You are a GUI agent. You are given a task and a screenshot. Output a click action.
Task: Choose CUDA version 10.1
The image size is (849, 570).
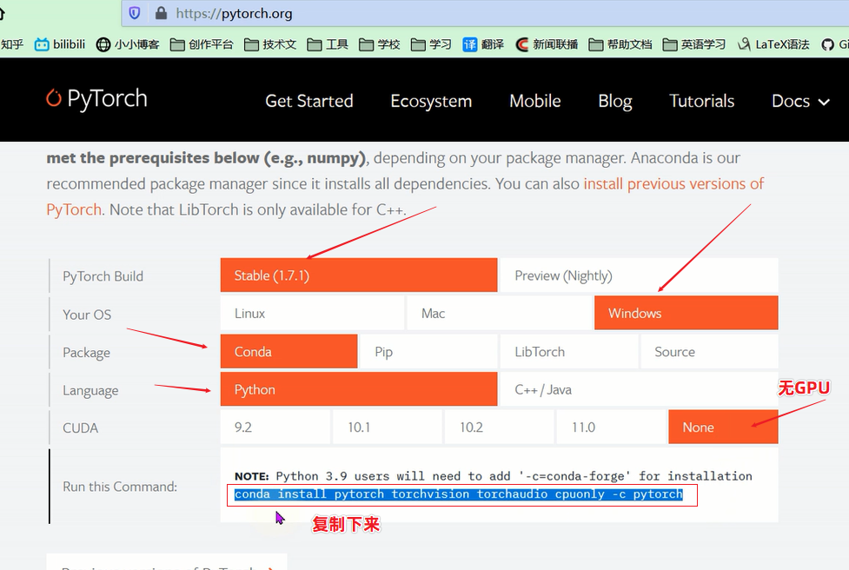point(388,427)
